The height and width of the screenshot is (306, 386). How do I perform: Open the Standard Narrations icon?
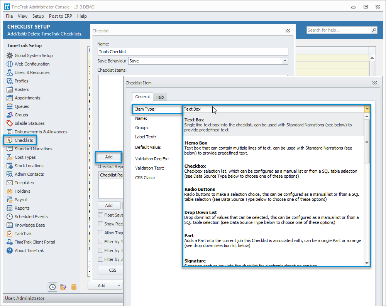[10, 149]
